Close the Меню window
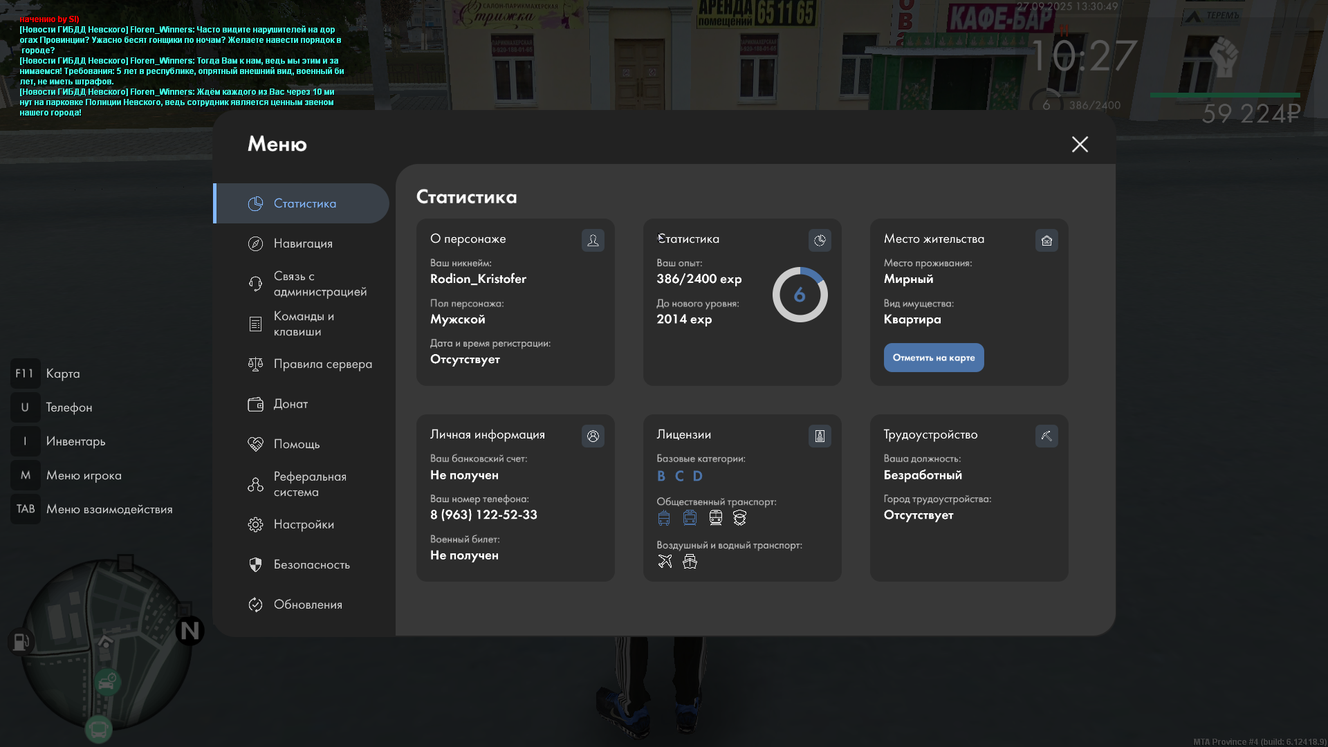The width and height of the screenshot is (1328, 747). [1080, 144]
